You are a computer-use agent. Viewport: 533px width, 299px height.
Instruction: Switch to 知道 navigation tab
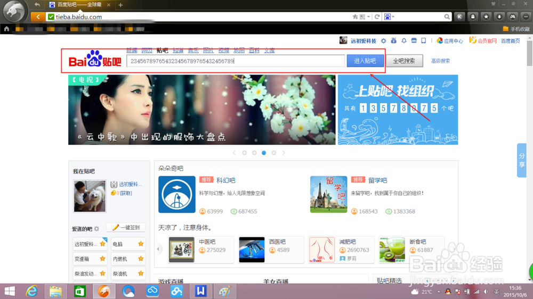[178, 50]
